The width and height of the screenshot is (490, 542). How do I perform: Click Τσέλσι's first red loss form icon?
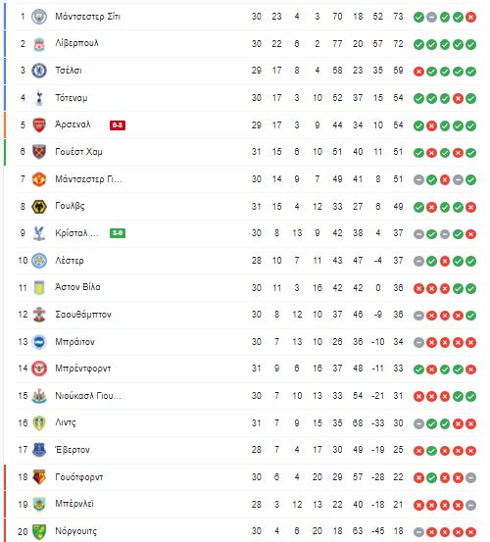418,72
